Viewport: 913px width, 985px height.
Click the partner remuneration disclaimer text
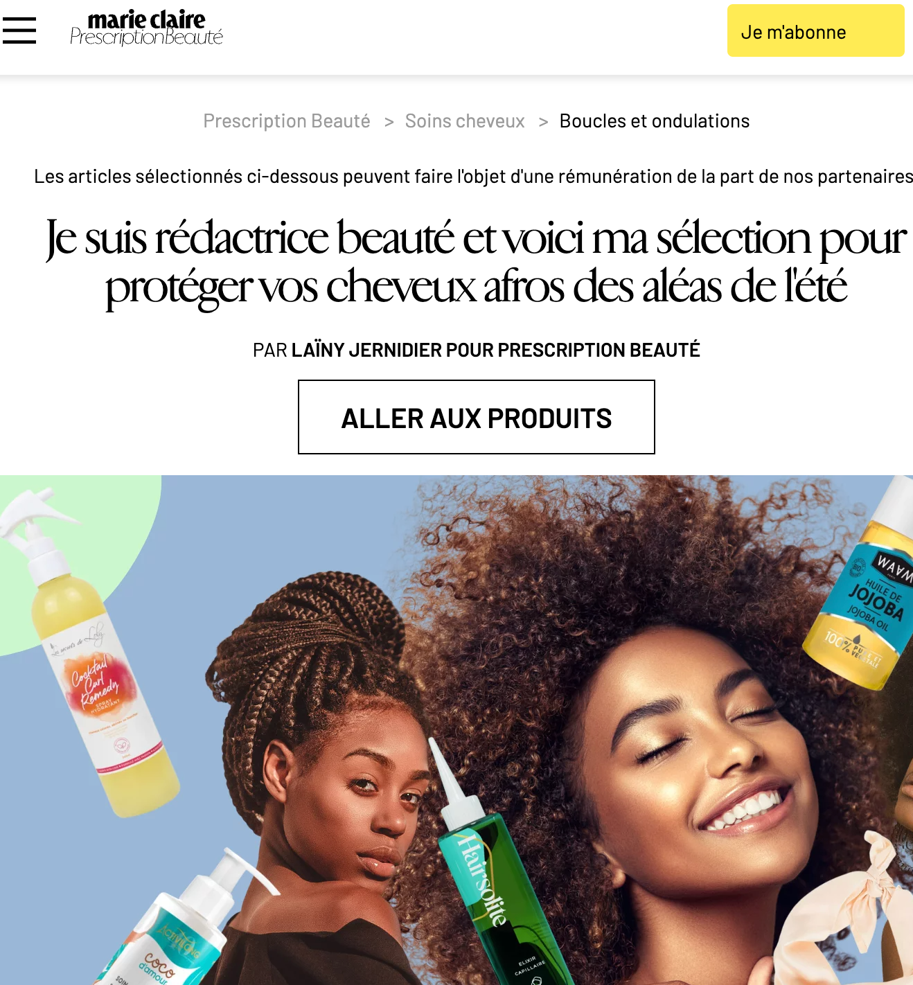[474, 177]
